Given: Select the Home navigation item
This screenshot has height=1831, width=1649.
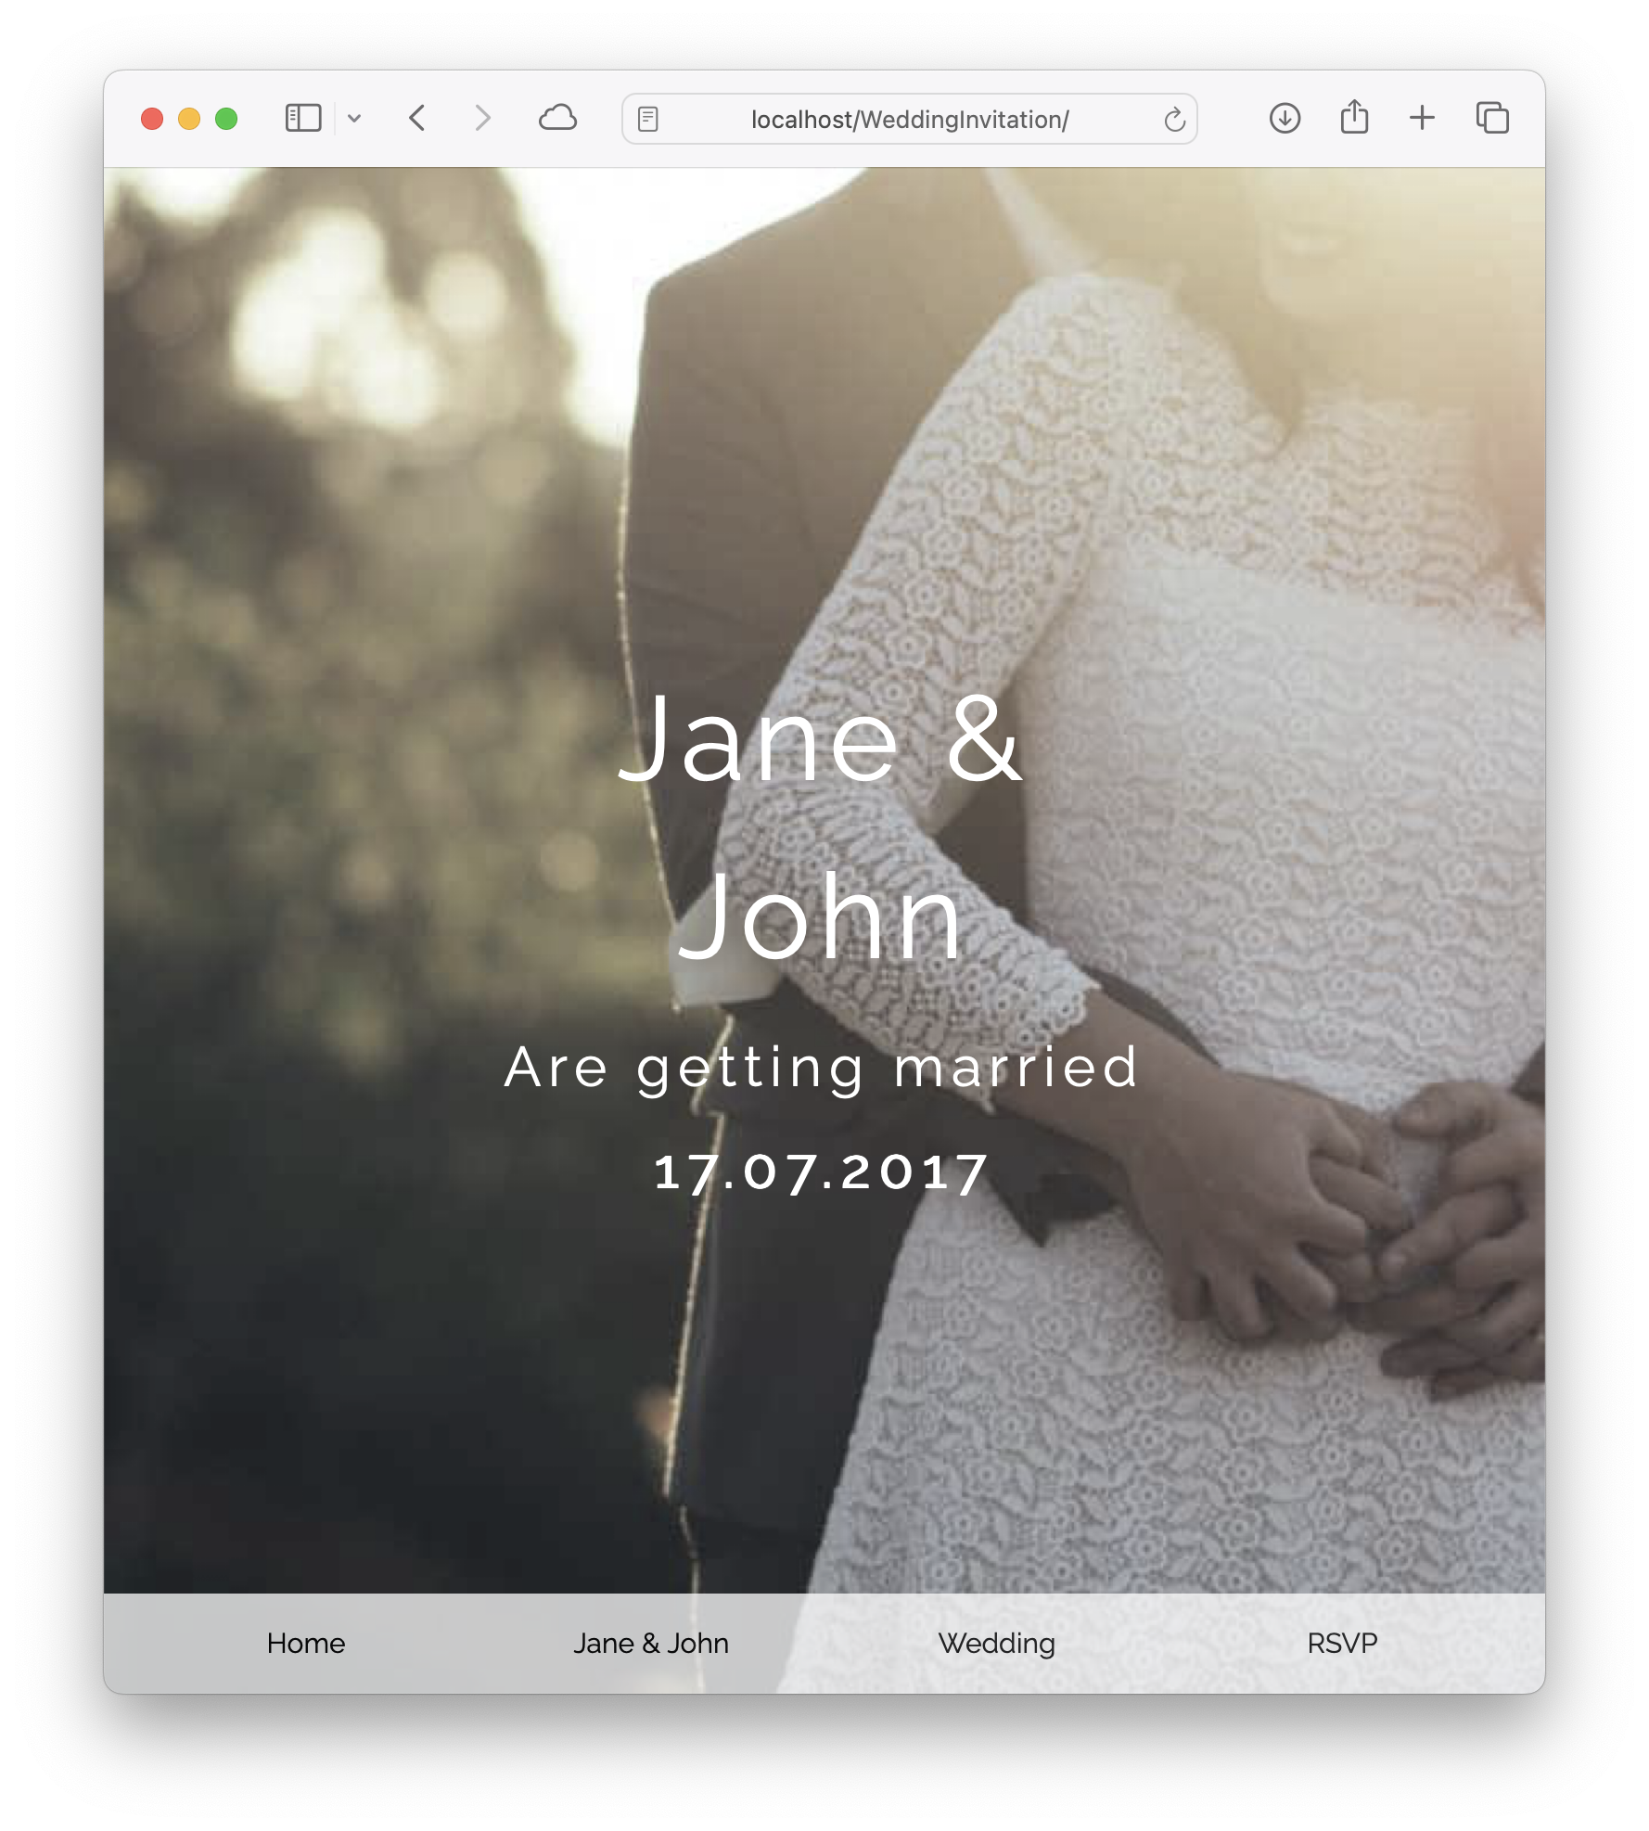Looking at the screenshot, I should point(306,1643).
